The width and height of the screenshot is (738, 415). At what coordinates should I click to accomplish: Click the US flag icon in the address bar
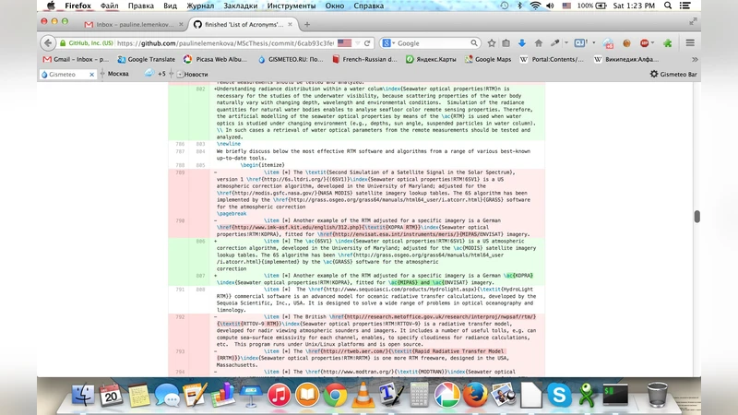point(344,42)
